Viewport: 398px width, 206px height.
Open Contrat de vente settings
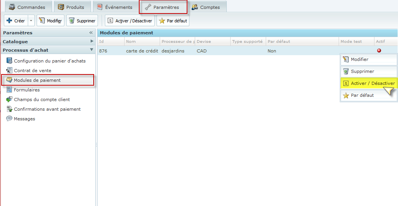pyautogui.click(x=32, y=71)
